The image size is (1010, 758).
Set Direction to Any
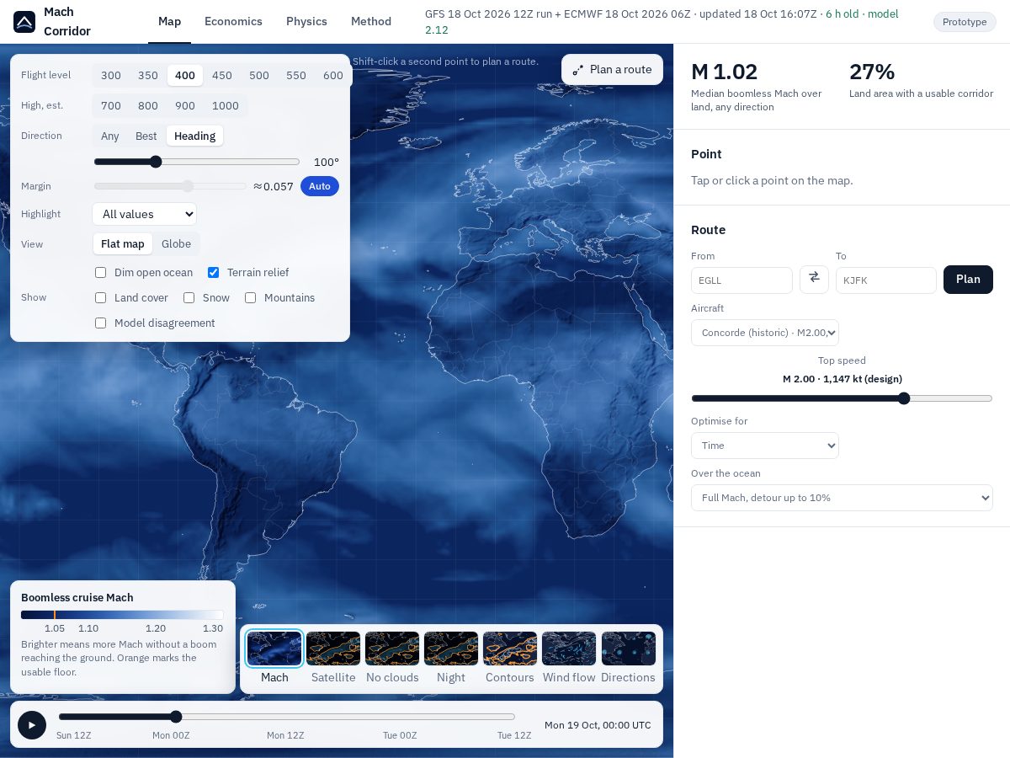click(110, 136)
